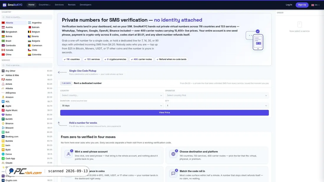Screen dimensions: 324x182
Task: Select the Bybit service row
Action: point(27,150)
